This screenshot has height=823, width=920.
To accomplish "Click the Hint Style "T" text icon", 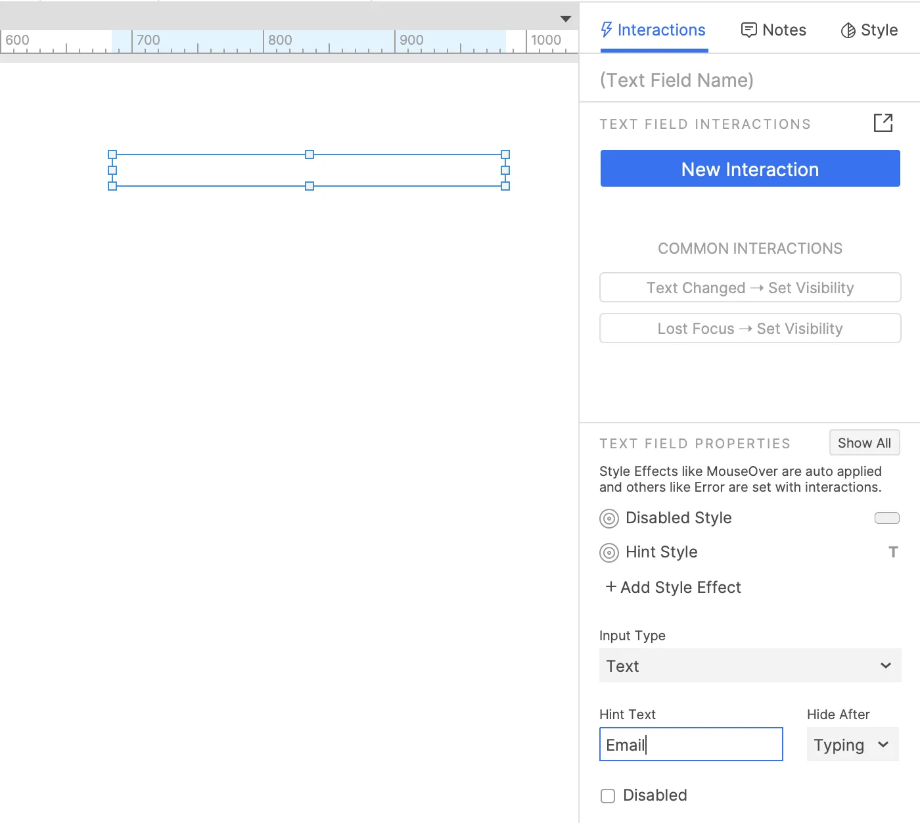I will pos(892,552).
